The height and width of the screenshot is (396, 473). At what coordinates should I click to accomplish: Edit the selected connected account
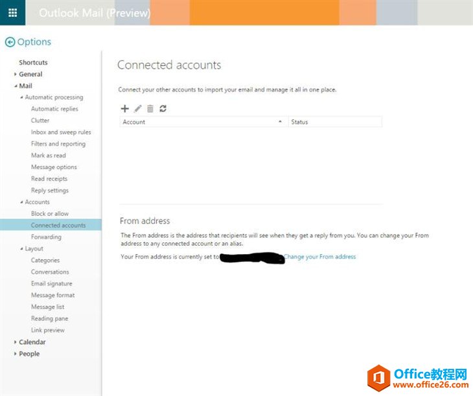tap(138, 109)
